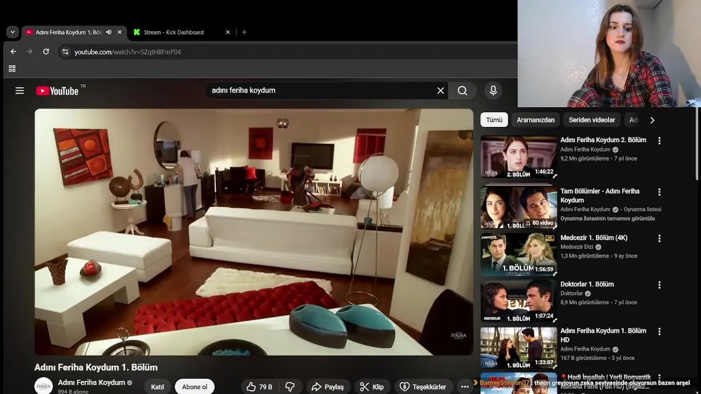Screen dimensions: 701x394
Task: Open options menu for Hadi İnşallah video
Action: click(659, 378)
